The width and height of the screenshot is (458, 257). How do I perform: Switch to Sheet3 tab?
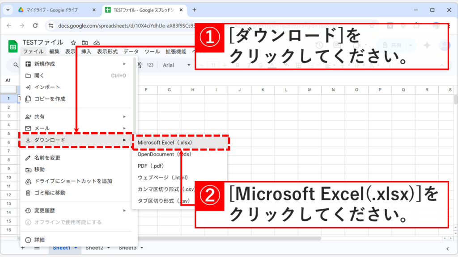[x=127, y=248]
